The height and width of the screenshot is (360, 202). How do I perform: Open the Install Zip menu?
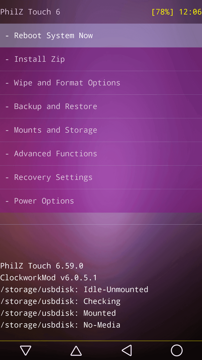pyautogui.click(x=101, y=59)
